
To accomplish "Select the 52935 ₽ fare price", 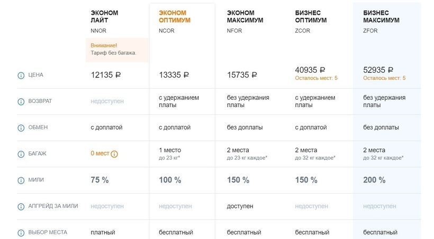I will pos(378,70).
